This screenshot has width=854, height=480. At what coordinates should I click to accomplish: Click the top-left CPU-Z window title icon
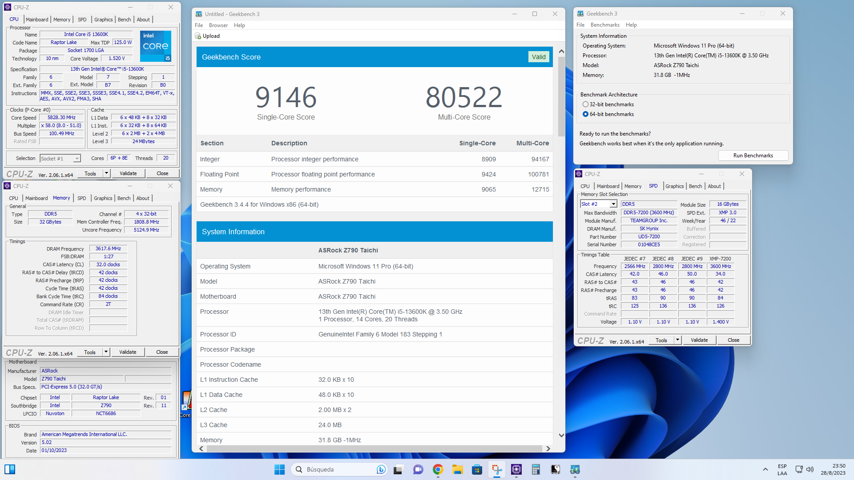tap(8, 7)
